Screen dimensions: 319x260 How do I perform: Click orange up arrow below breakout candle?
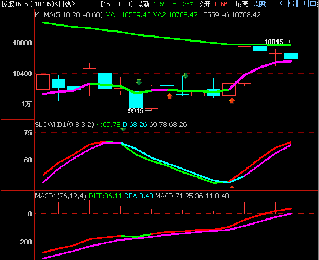[x=231, y=100]
